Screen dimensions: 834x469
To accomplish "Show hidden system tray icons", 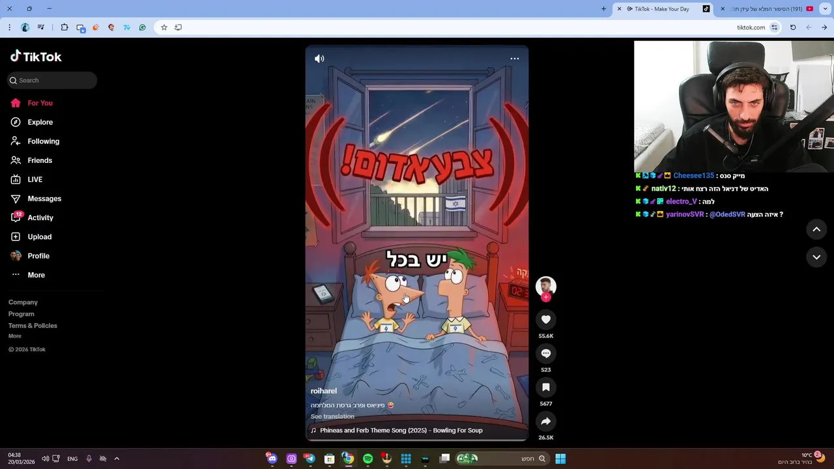I will tap(117, 459).
